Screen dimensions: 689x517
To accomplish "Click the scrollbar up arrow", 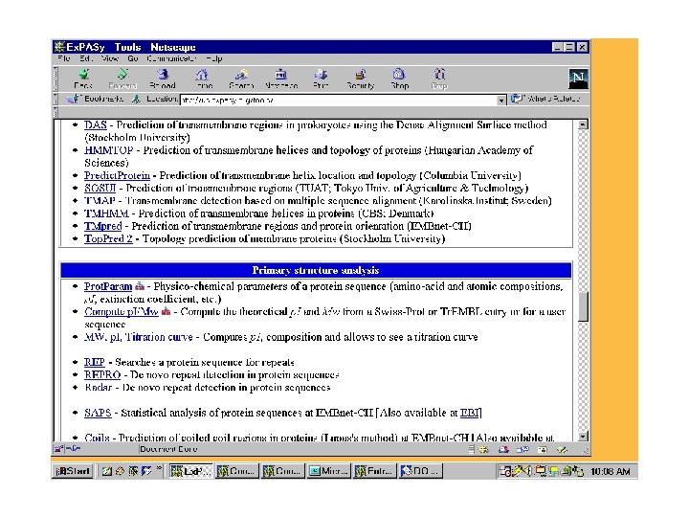I will [583, 124].
